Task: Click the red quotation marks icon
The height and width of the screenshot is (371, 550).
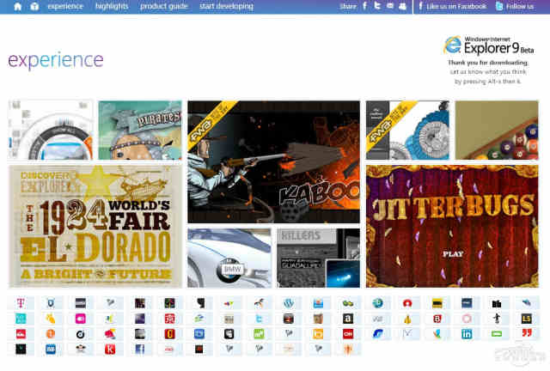Action: point(527,332)
